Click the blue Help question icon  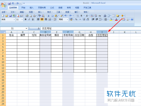click(x=132, y=19)
